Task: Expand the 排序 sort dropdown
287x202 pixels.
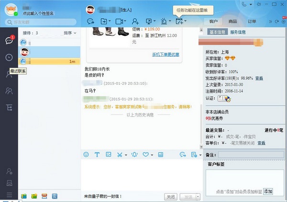Action: [x=70, y=33]
